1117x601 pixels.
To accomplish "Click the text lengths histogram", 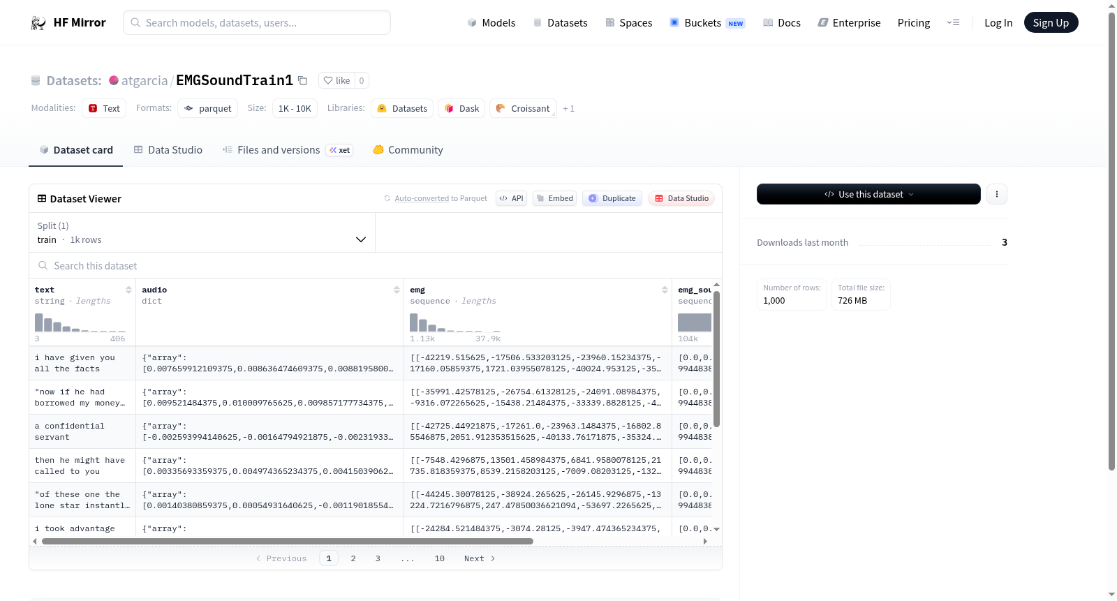I will pyautogui.click(x=80, y=322).
